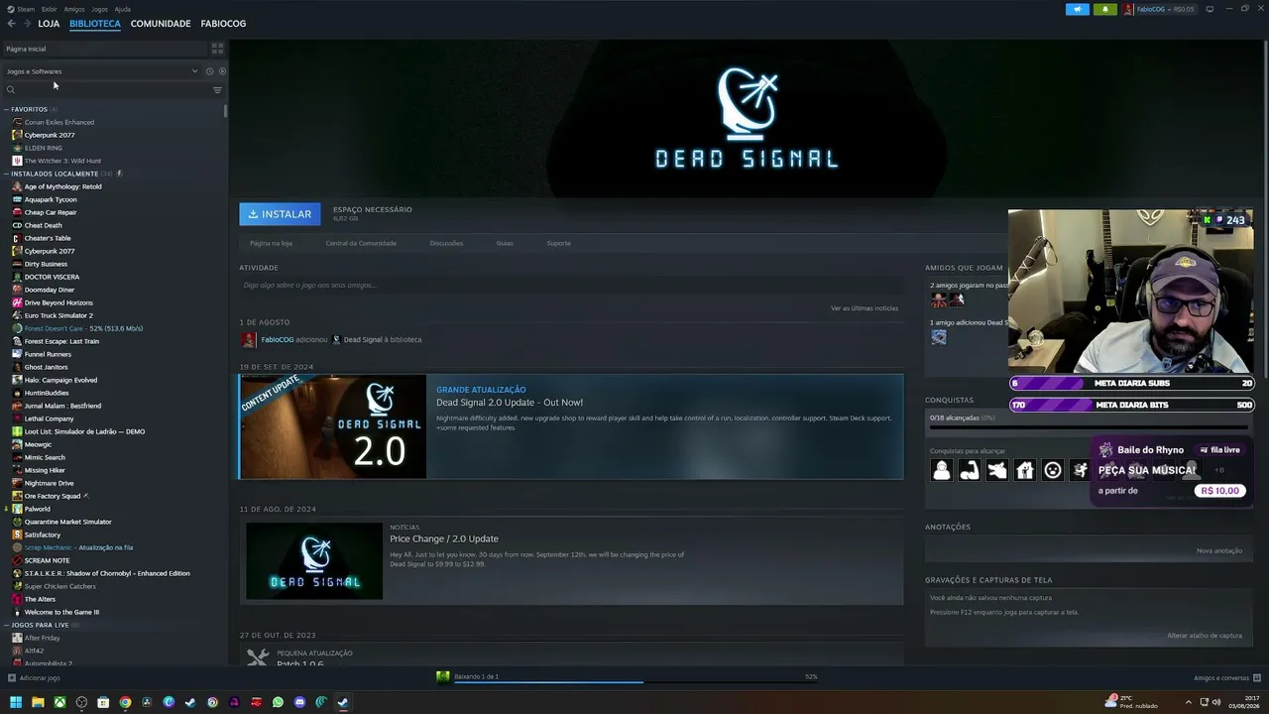The height and width of the screenshot is (714, 1269).
Task: Open WhatsApp from the taskbar
Action: pyautogui.click(x=278, y=702)
